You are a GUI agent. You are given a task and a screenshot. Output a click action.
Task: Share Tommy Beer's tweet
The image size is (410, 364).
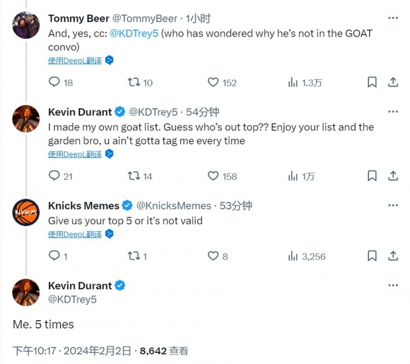[x=393, y=83]
